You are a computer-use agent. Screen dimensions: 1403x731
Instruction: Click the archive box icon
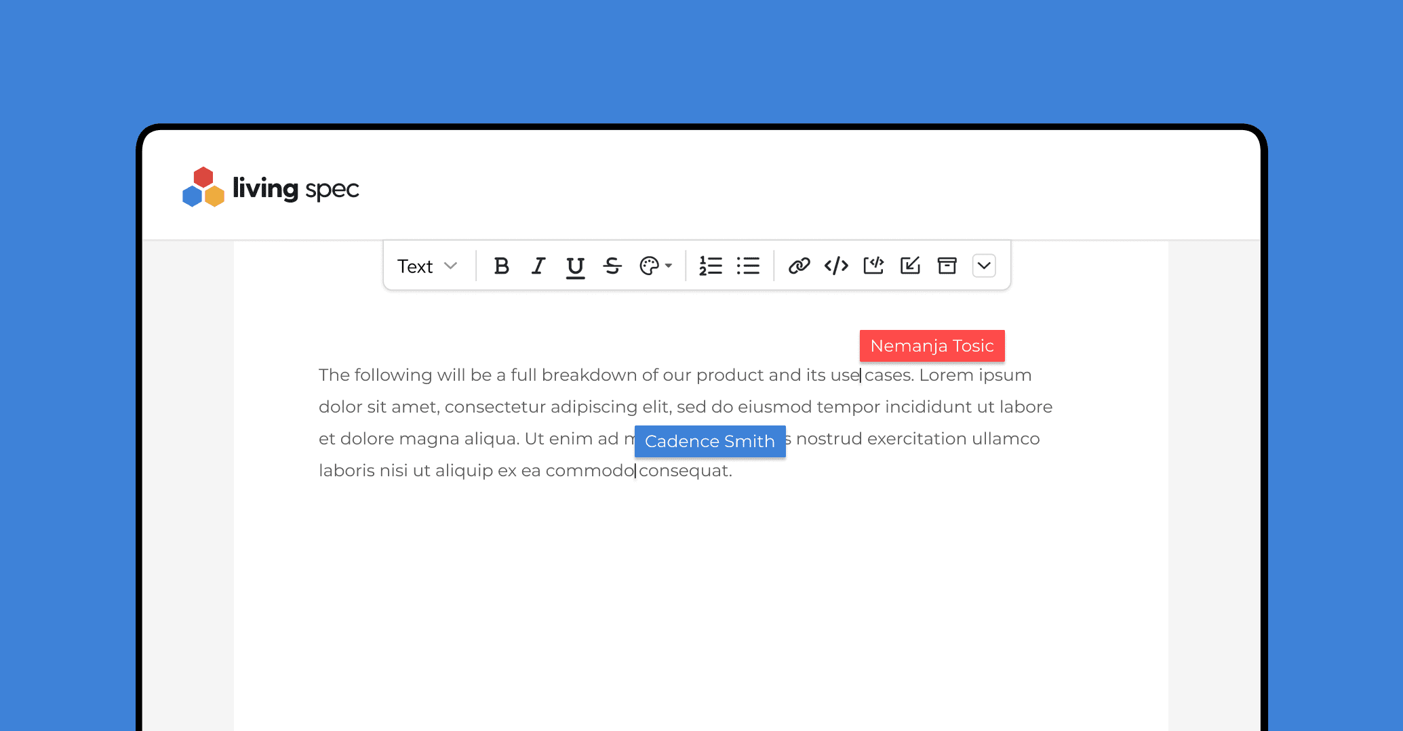click(x=947, y=266)
